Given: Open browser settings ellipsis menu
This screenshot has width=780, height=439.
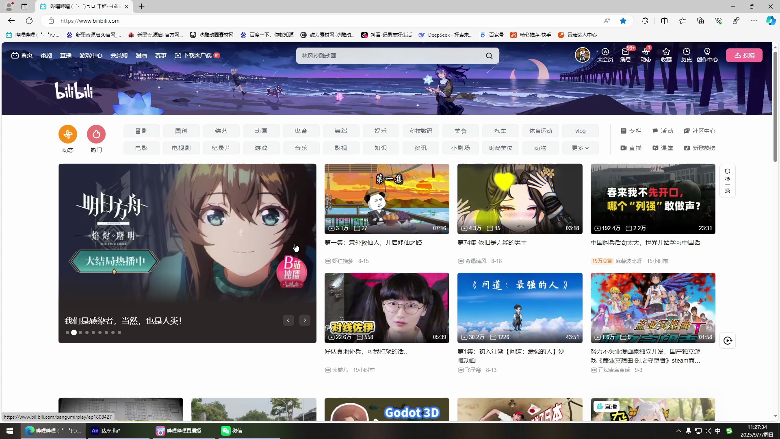Looking at the screenshot, I should point(754,21).
